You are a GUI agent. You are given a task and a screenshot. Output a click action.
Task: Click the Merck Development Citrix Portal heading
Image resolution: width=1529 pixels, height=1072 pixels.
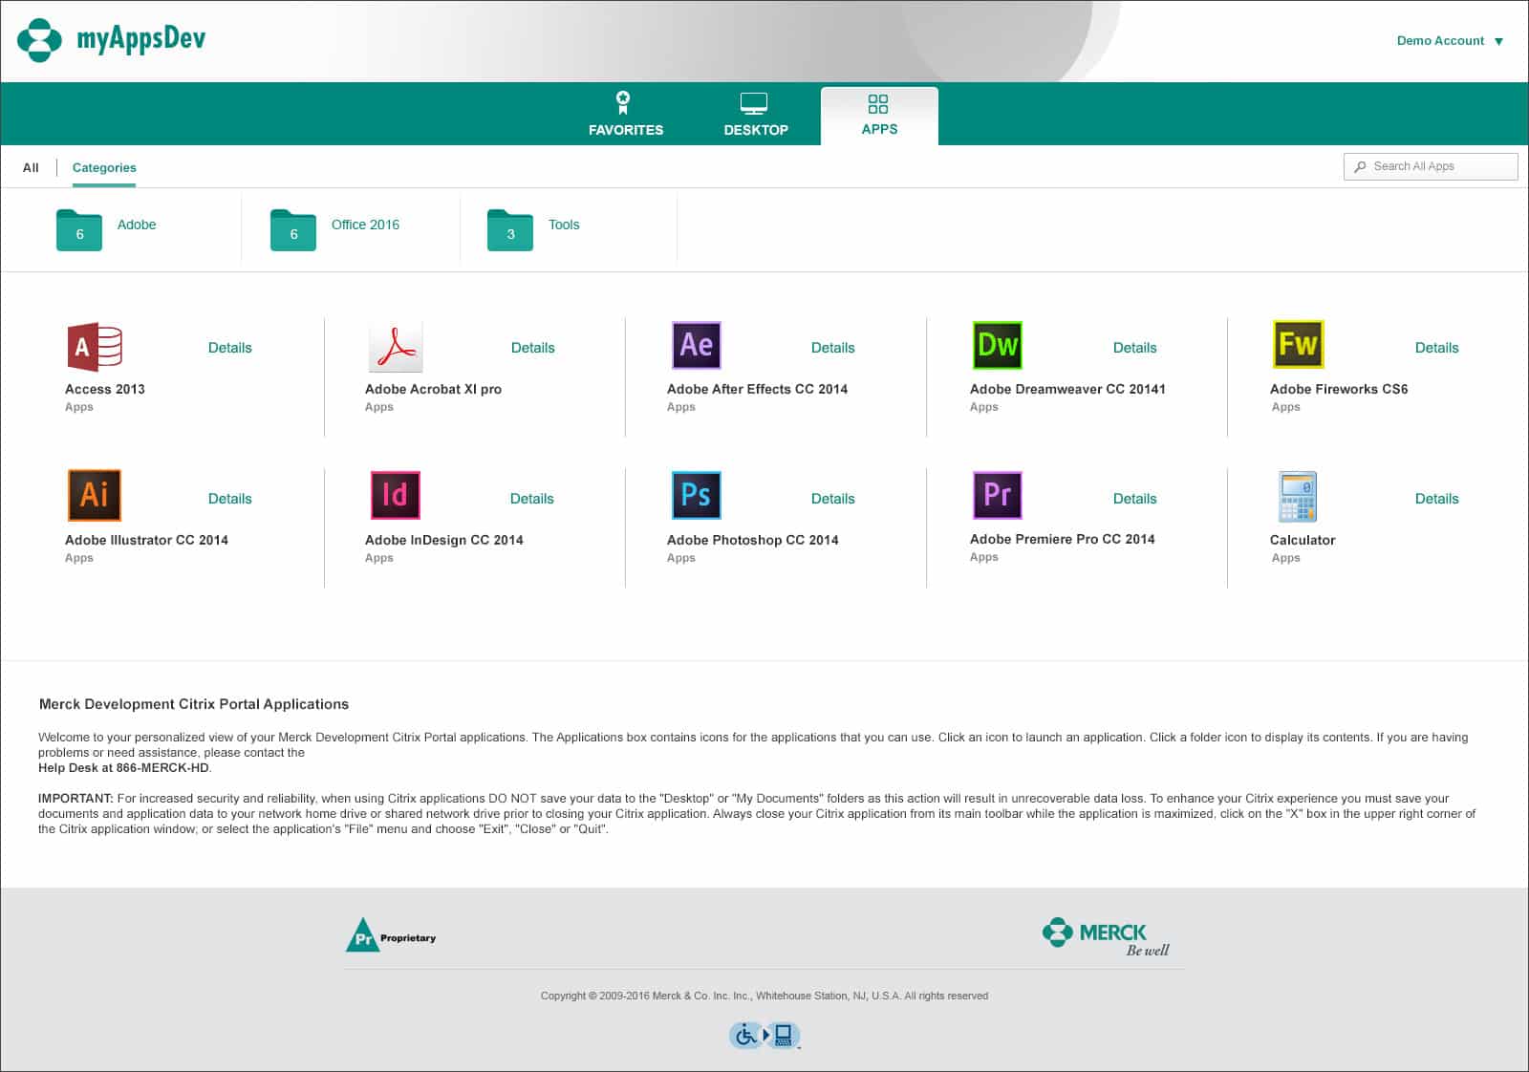tap(194, 704)
